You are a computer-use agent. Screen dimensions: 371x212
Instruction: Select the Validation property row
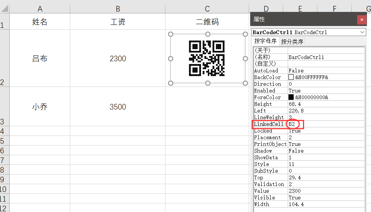pos(309,184)
